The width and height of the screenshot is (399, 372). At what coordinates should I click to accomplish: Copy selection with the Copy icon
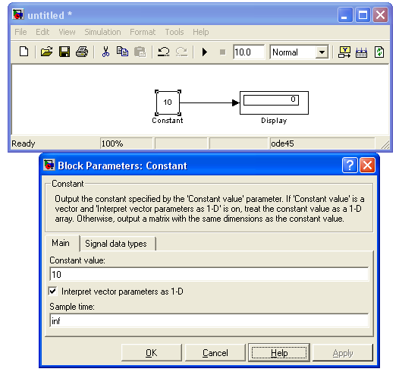[x=122, y=52]
